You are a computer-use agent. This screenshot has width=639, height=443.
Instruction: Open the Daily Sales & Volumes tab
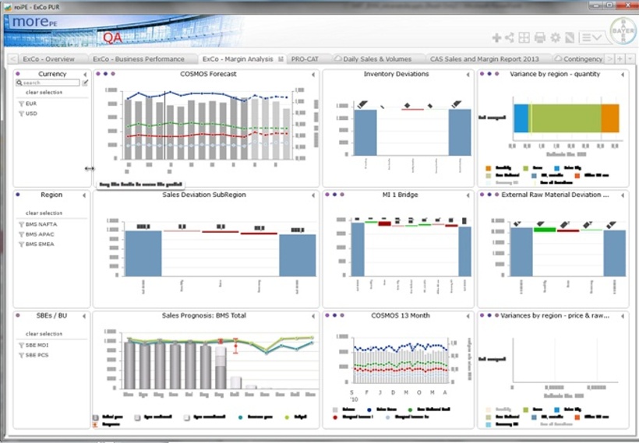[x=377, y=59]
